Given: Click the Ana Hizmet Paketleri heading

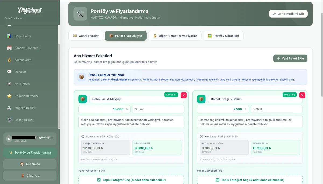Looking at the screenshot, I should tap(93, 56).
